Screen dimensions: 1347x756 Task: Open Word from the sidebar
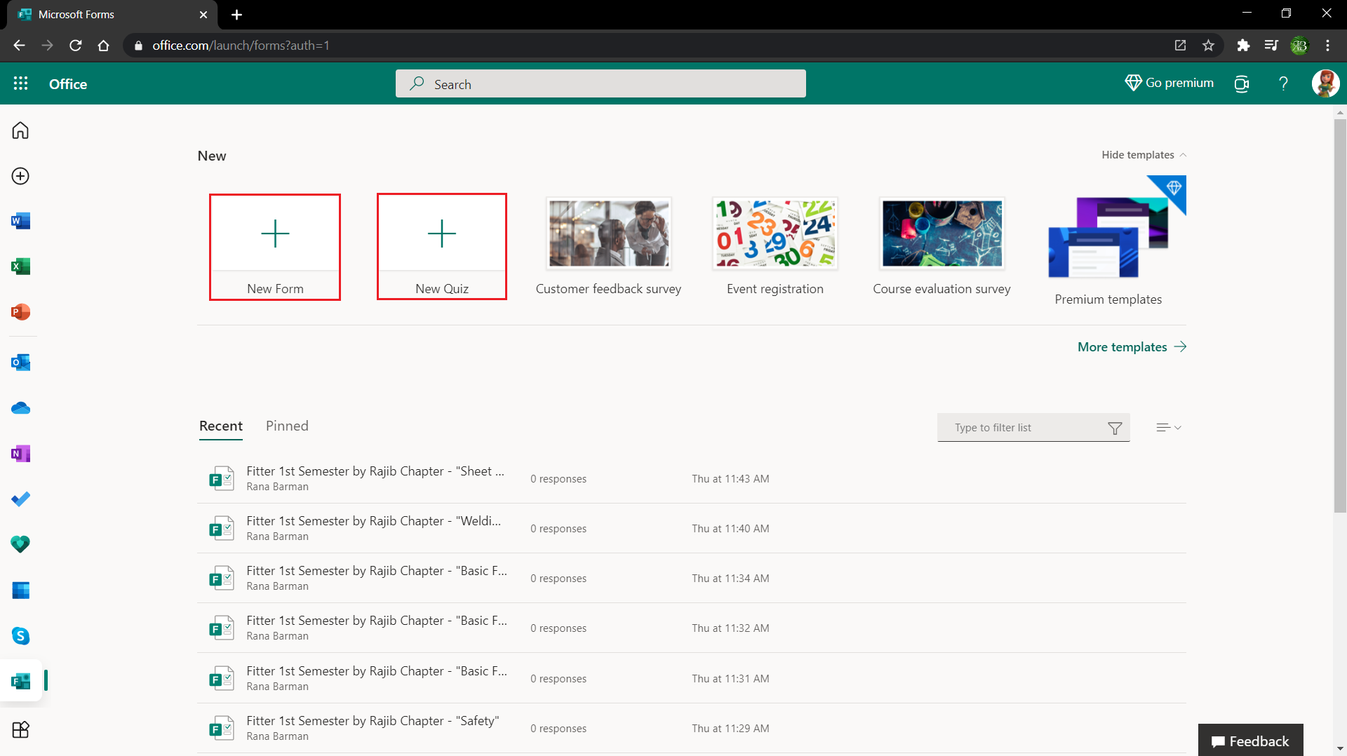click(x=20, y=220)
